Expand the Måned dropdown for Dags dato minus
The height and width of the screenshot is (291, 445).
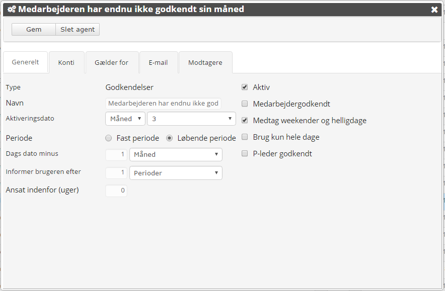(x=176, y=154)
